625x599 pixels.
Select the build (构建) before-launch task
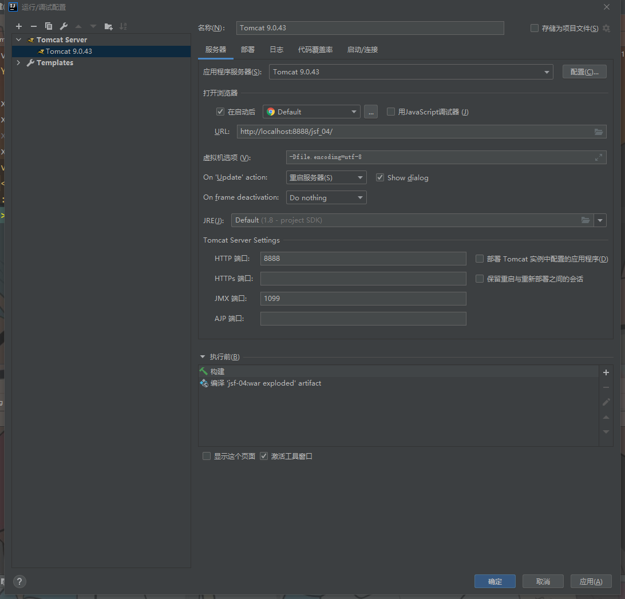[x=398, y=371]
